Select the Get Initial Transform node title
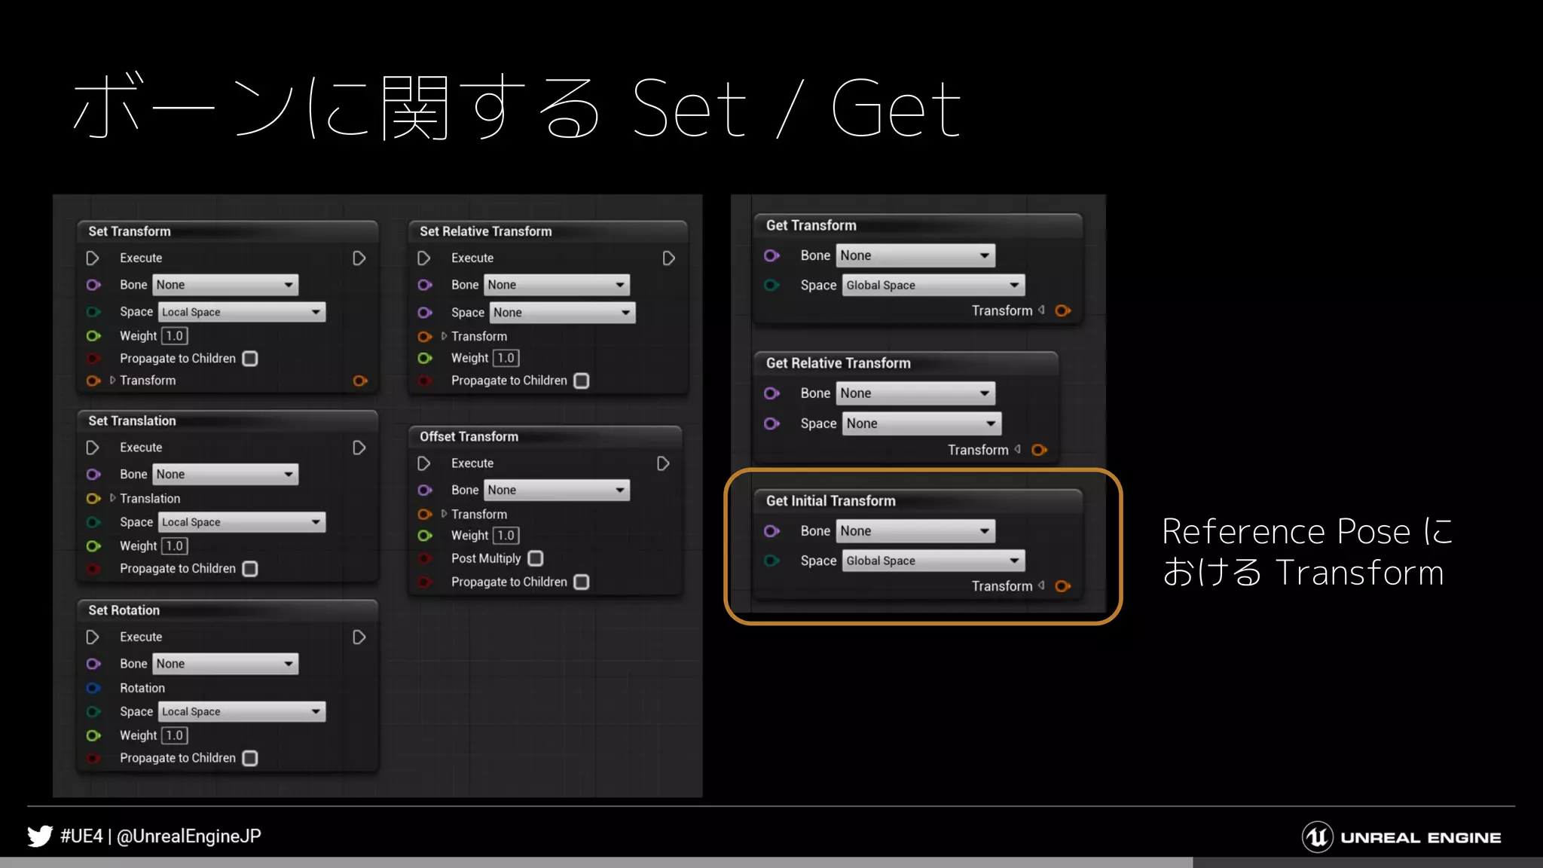1543x868 pixels. pos(830,501)
